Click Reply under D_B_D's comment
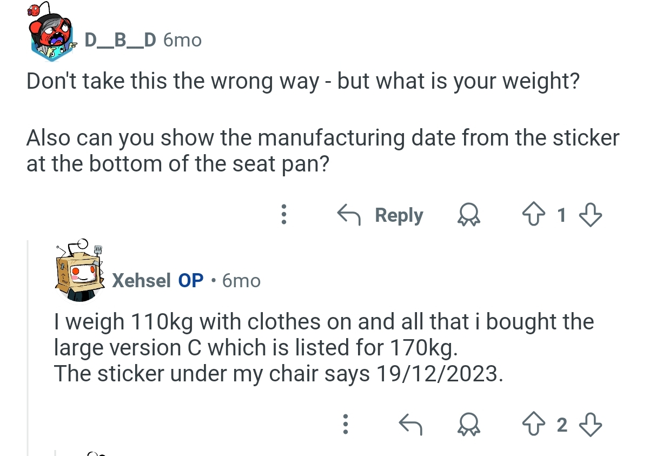649x456 pixels. click(x=381, y=215)
